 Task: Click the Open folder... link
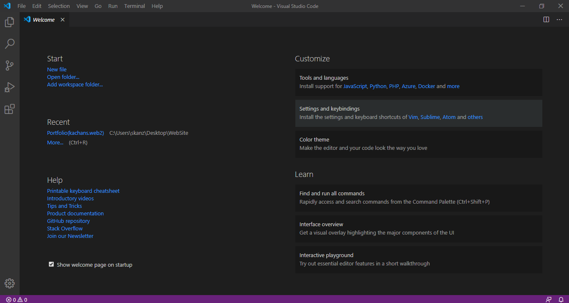tap(63, 77)
